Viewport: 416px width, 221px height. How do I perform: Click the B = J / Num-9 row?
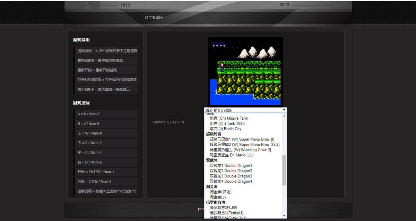click(106, 124)
